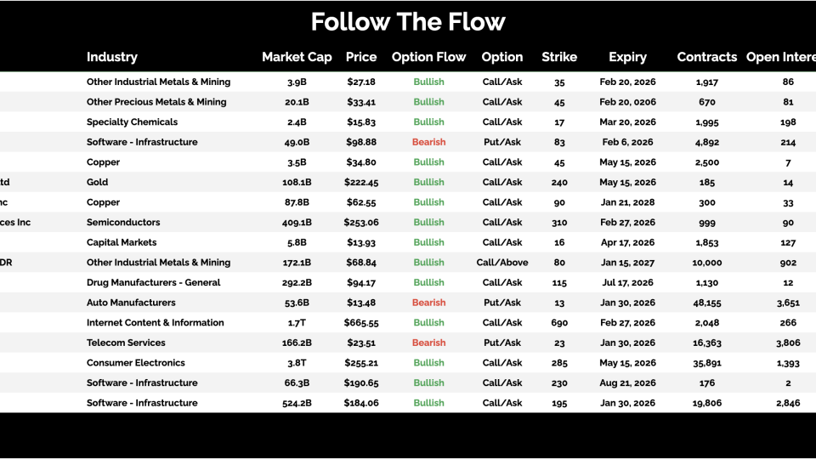
Task: Click the Strike column header
Action: point(559,57)
